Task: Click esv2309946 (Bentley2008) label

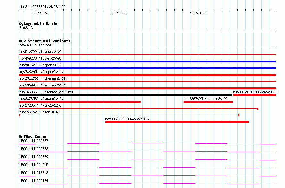Action: 42,85
